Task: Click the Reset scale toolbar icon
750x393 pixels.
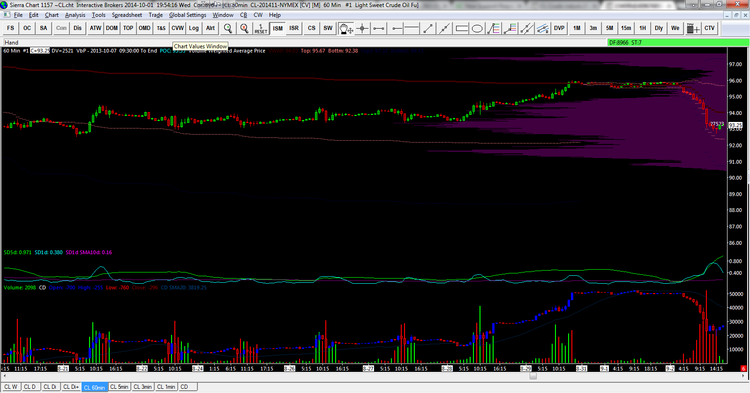Action: click(x=261, y=28)
